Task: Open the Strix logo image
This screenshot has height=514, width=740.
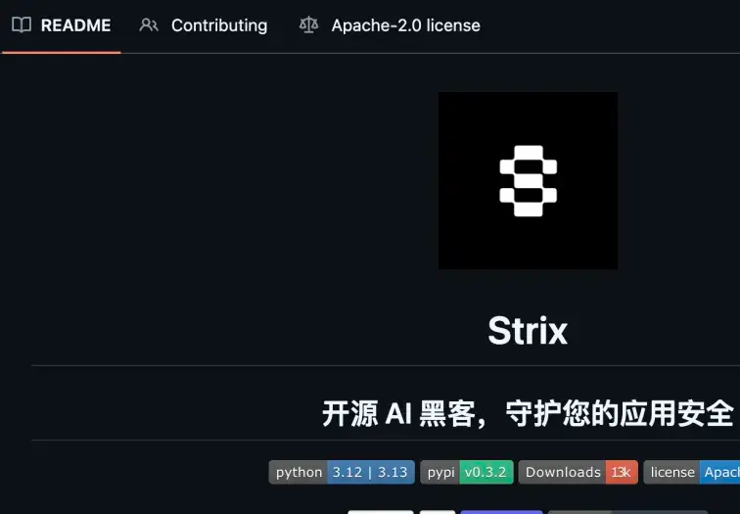Action: [528, 181]
